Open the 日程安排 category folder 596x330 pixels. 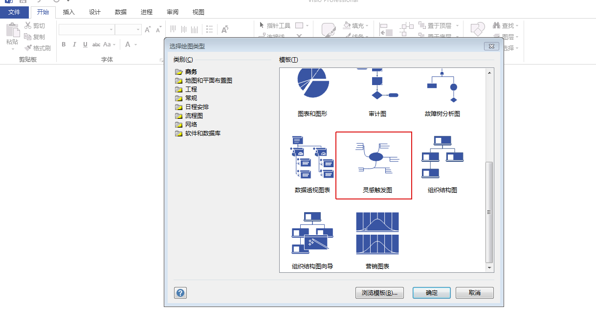(x=192, y=107)
